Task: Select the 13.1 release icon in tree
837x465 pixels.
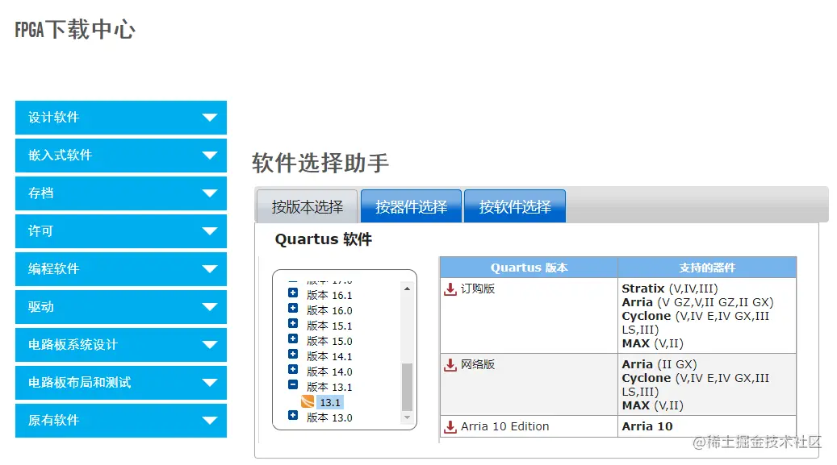Action: click(x=308, y=402)
